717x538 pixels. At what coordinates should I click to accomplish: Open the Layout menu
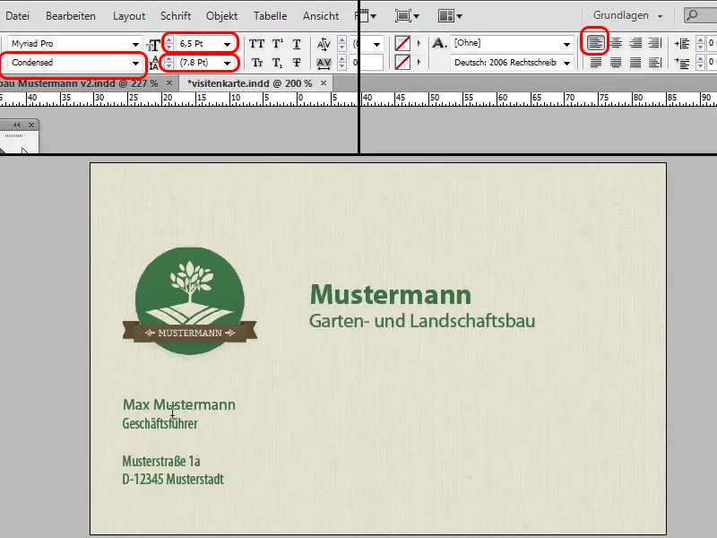point(129,16)
